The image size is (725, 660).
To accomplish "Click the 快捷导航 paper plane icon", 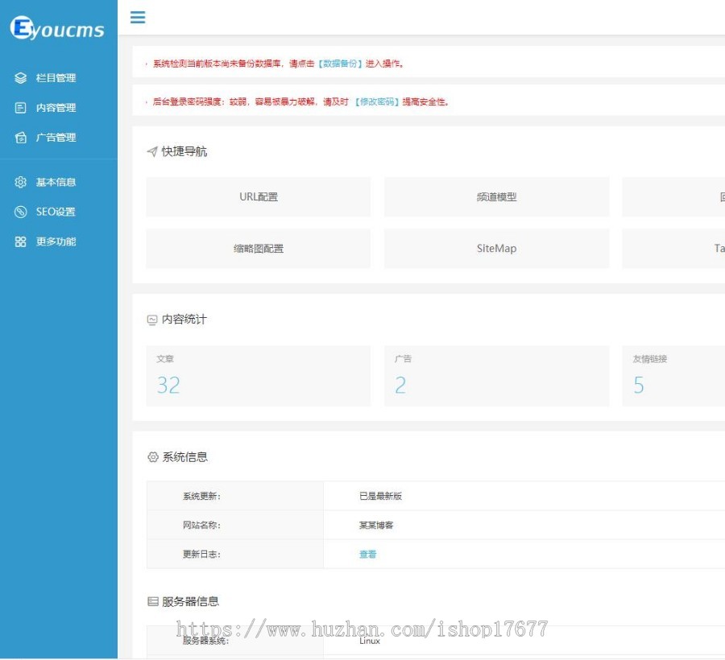I will click(x=152, y=151).
